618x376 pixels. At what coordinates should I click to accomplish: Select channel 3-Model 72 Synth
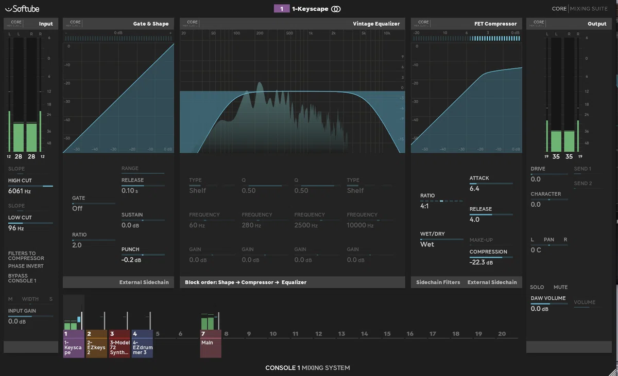click(x=119, y=344)
